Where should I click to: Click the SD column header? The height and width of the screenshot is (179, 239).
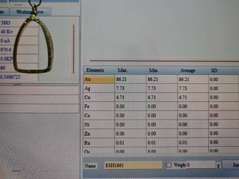coord(214,71)
